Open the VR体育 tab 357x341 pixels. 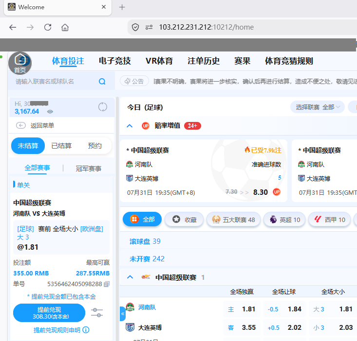pyautogui.click(x=159, y=61)
